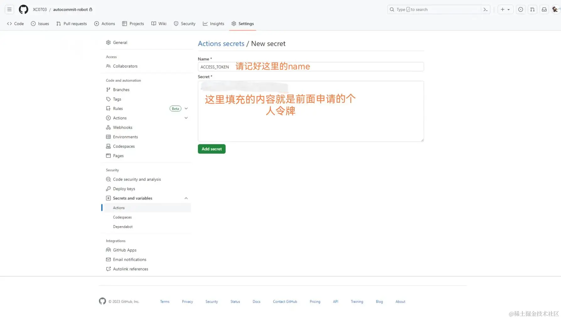Screen dimensions: 561x319
Task: Switch to the Projects tab
Action: [133, 24]
